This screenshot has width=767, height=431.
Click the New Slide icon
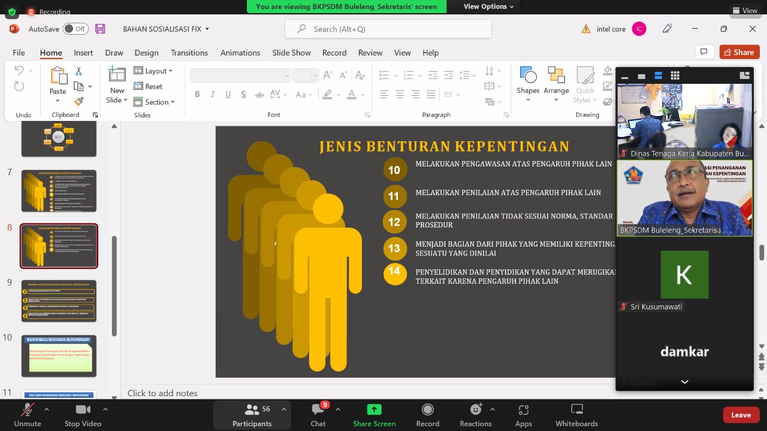point(116,75)
